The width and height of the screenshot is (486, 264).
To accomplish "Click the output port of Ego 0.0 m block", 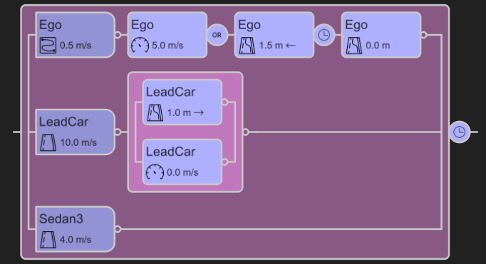I will coord(424,35).
